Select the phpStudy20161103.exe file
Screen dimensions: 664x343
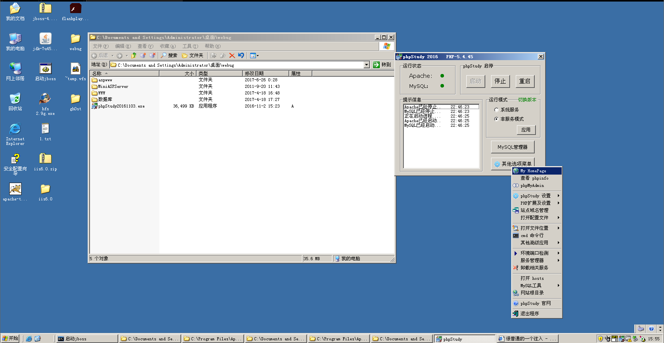[x=118, y=106]
